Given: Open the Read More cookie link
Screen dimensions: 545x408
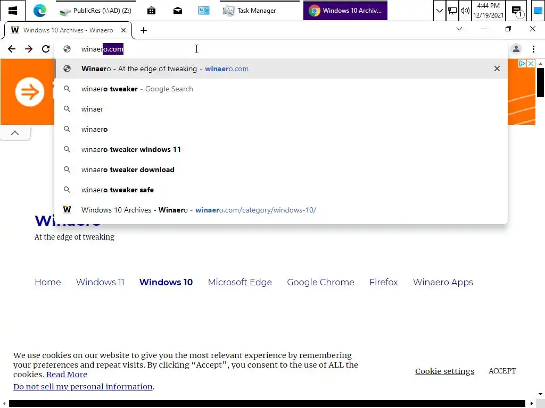Looking at the screenshot, I should coord(67,375).
